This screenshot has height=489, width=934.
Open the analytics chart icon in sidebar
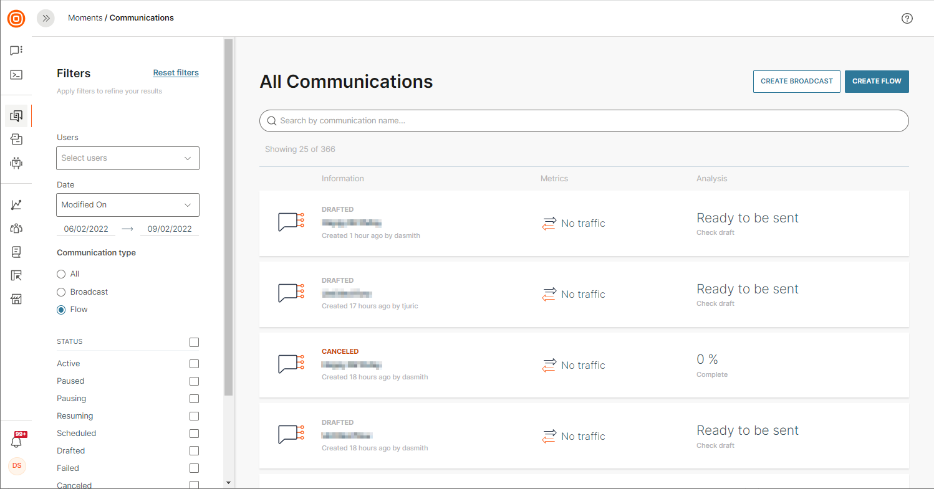click(16, 204)
